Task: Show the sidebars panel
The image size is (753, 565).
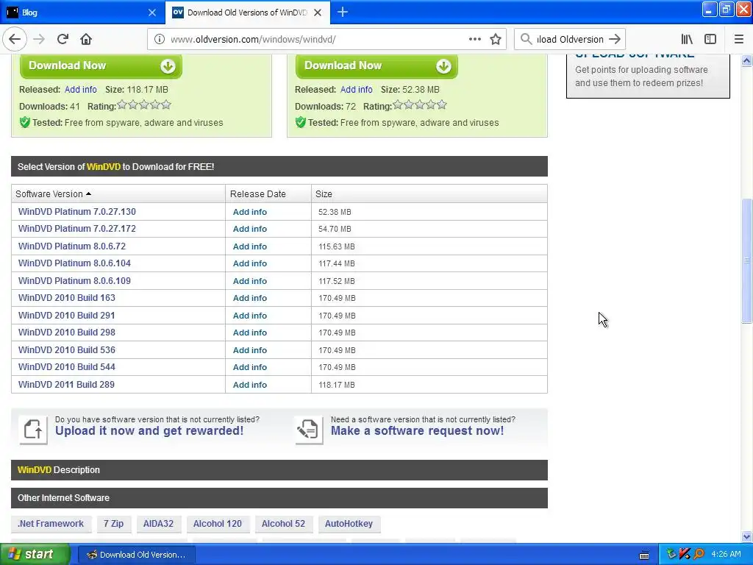Action: pyautogui.click(x=710, y=40)
